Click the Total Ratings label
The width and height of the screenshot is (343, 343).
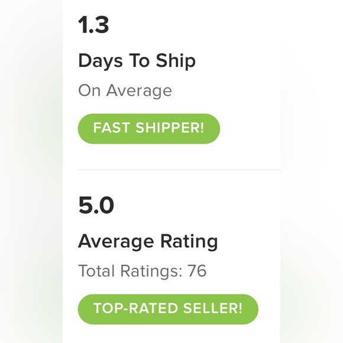click(x=130, y=271)
